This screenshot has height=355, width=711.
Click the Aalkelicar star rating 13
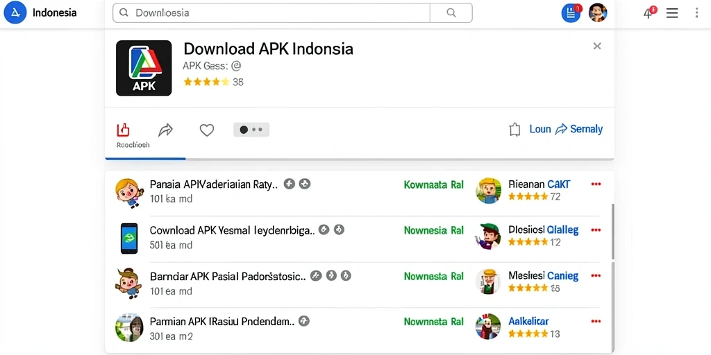pos(534,334)
